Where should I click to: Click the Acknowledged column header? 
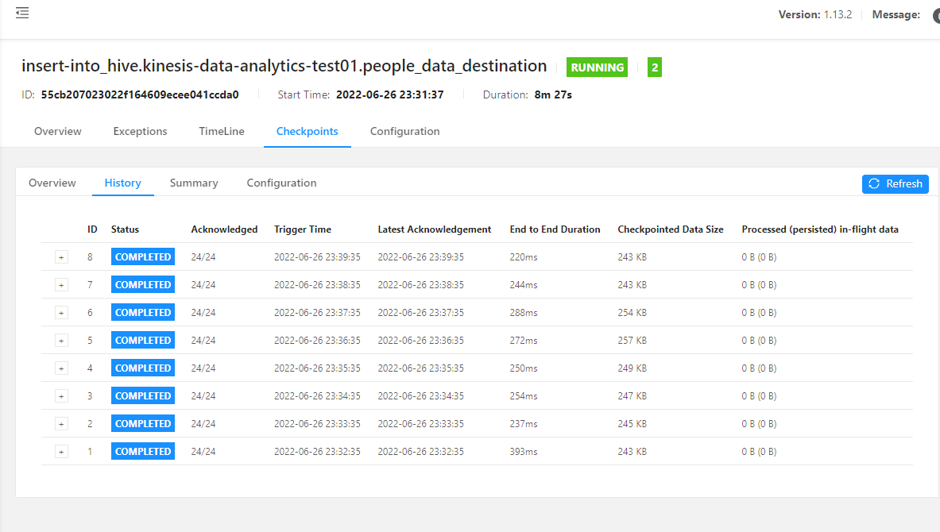click(224, 229)
